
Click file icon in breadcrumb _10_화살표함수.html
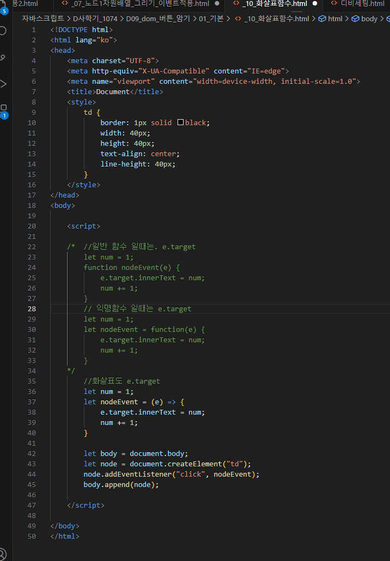tap(238, 19)
